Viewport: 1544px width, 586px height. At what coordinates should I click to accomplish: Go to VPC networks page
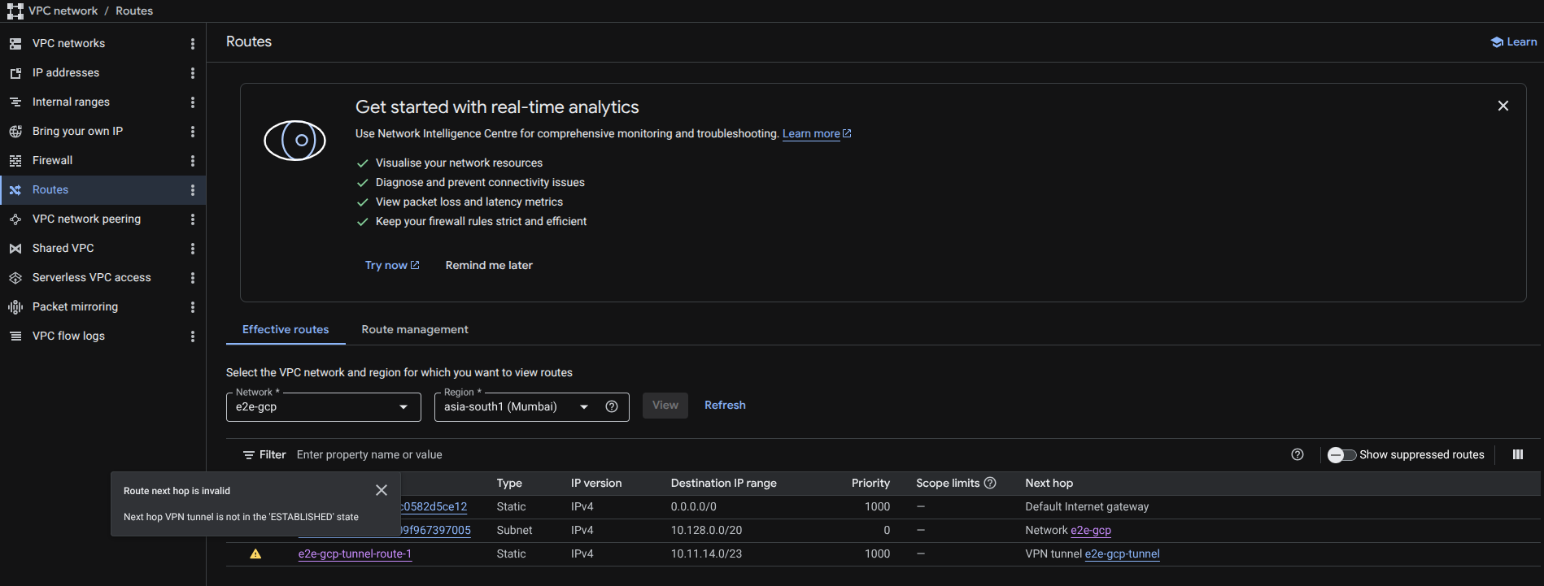(x=68, y=44)
